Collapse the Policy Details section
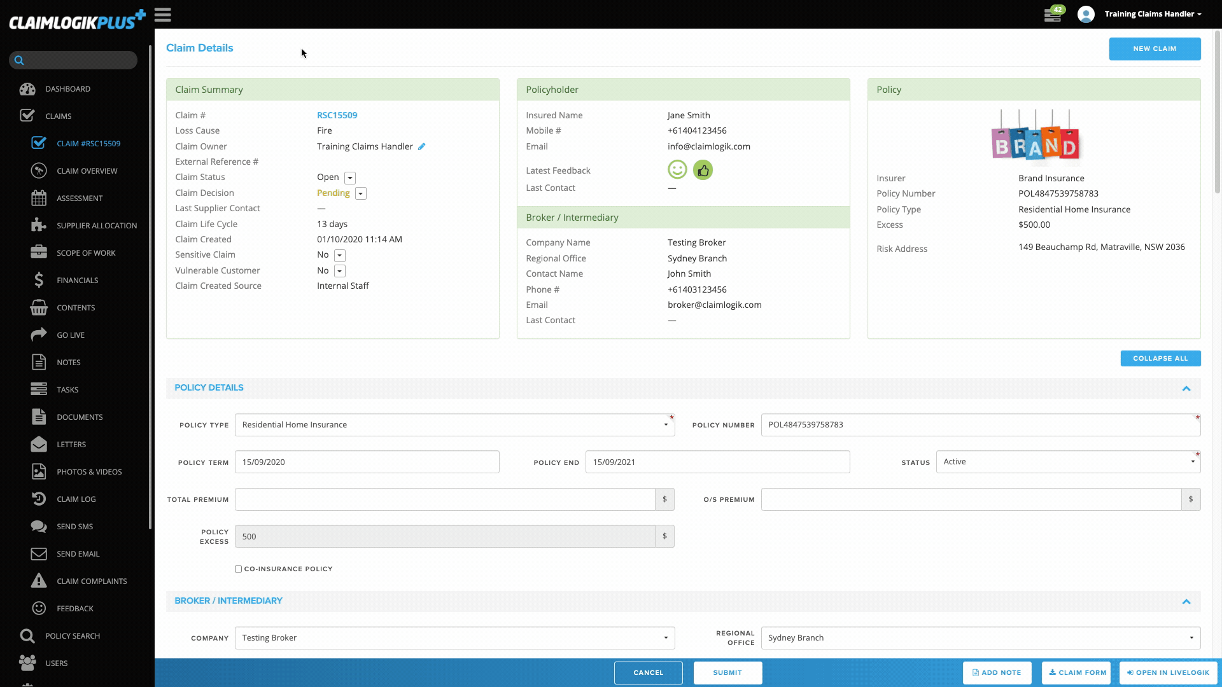The width and height of the screenshot is (1222, 687). click(x=1186, y=388)
